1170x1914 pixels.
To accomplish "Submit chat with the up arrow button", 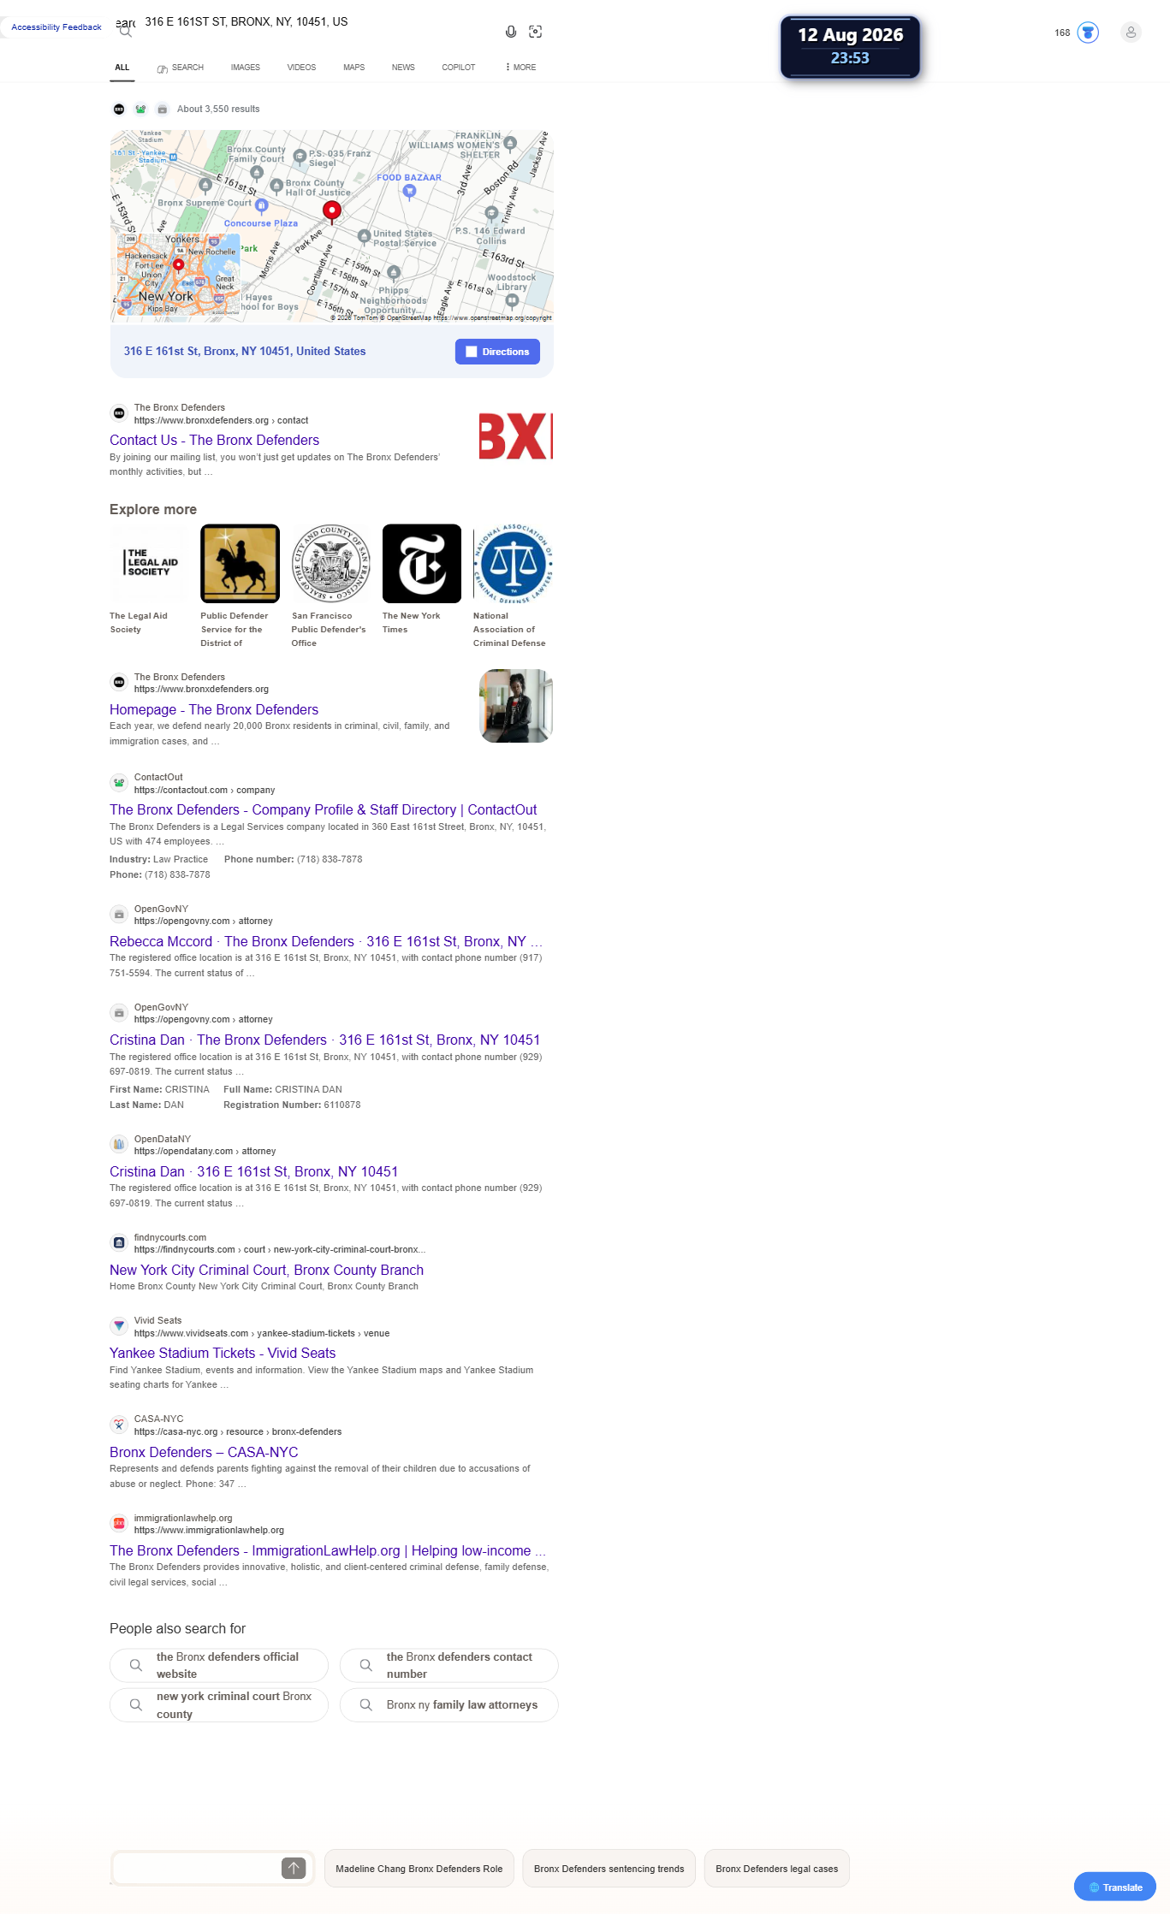I will click(294, 1868).
